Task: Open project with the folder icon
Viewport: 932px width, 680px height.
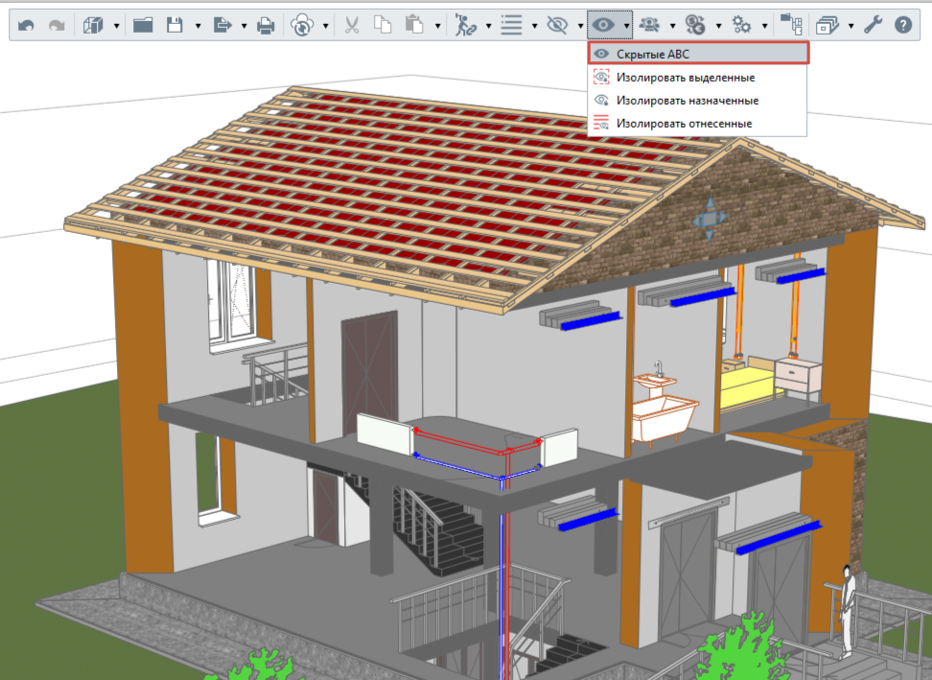Action: pyautogui.click(x=143, y=25)
